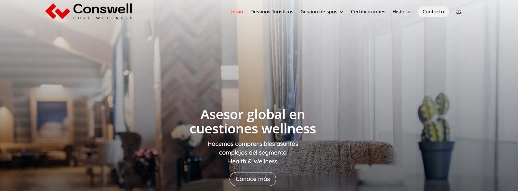Screen dimensions: 518x191
Task: Click the headline Asesor global en cuestiones wellness
Action: point(253,121)
